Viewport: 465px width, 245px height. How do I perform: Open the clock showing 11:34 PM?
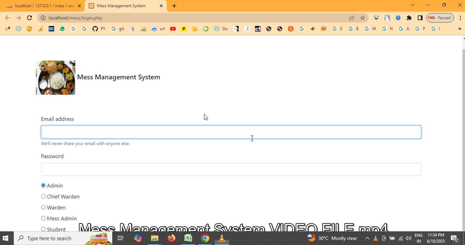click(x=436, y=238)
